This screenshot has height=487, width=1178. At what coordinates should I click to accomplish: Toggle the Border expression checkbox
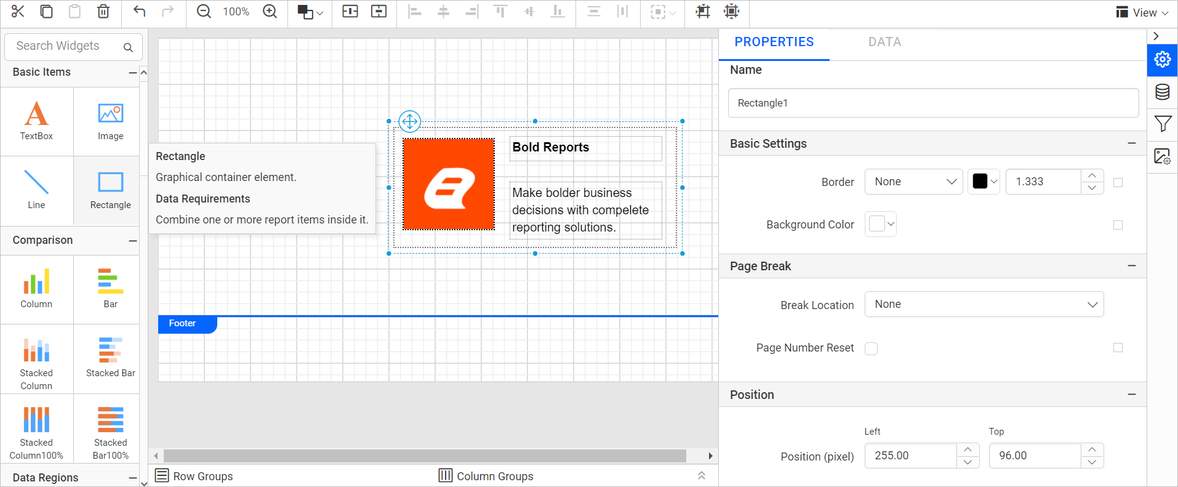point(1118,182)
